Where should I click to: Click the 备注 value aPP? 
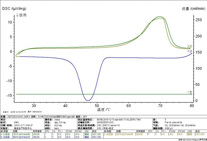85,117
